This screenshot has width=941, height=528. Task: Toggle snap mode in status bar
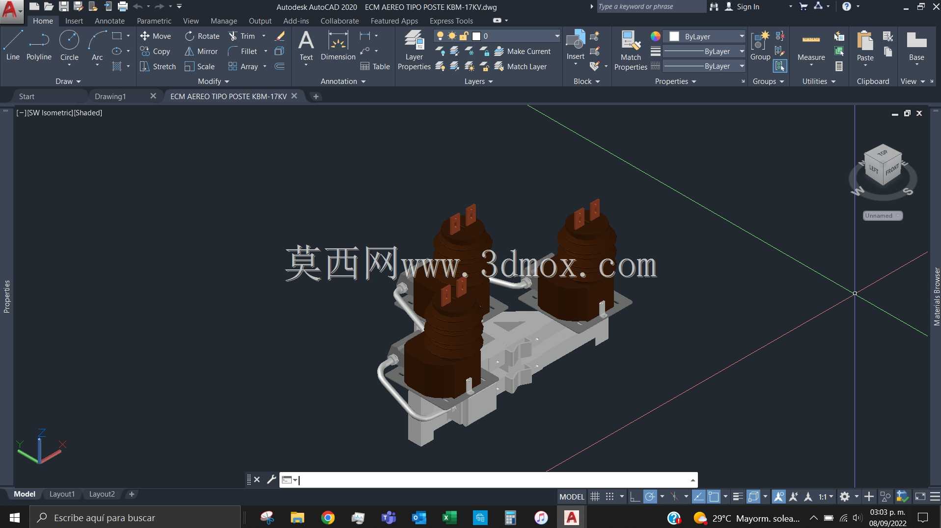(609, 497)
